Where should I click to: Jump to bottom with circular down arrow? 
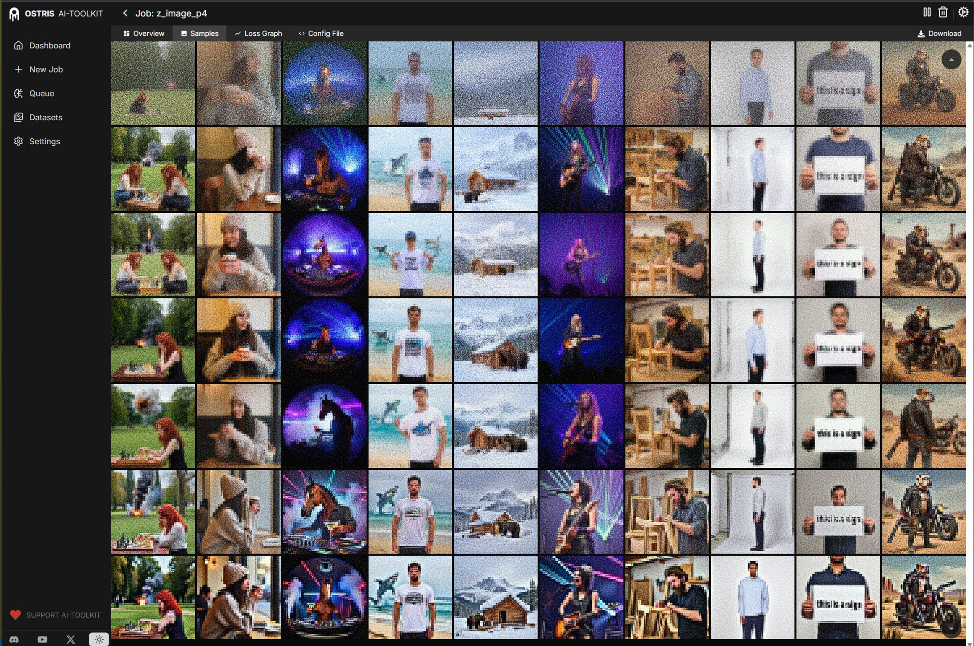[x=951, y=629]
